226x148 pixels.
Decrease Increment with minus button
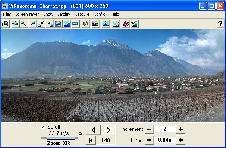point(149,129)
